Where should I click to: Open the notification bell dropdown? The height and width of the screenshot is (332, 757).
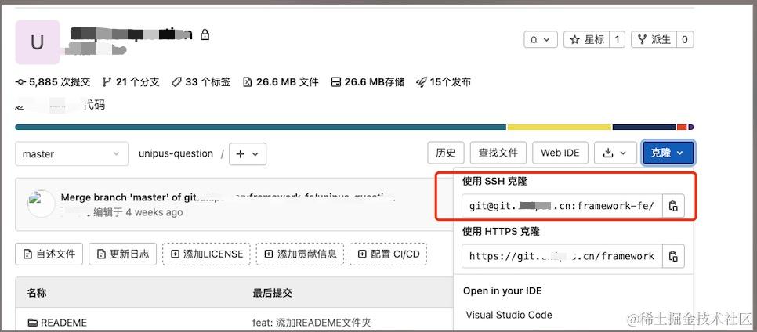point(540,40)
